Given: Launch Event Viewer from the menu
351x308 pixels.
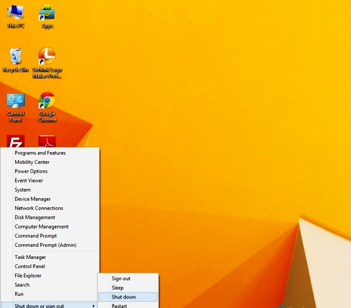Looking at the screenshot, I should coord(50,181).
